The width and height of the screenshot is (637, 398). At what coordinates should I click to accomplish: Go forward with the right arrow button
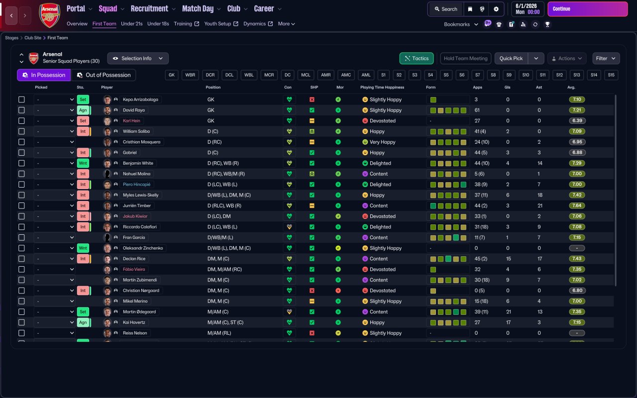(25, 16)
